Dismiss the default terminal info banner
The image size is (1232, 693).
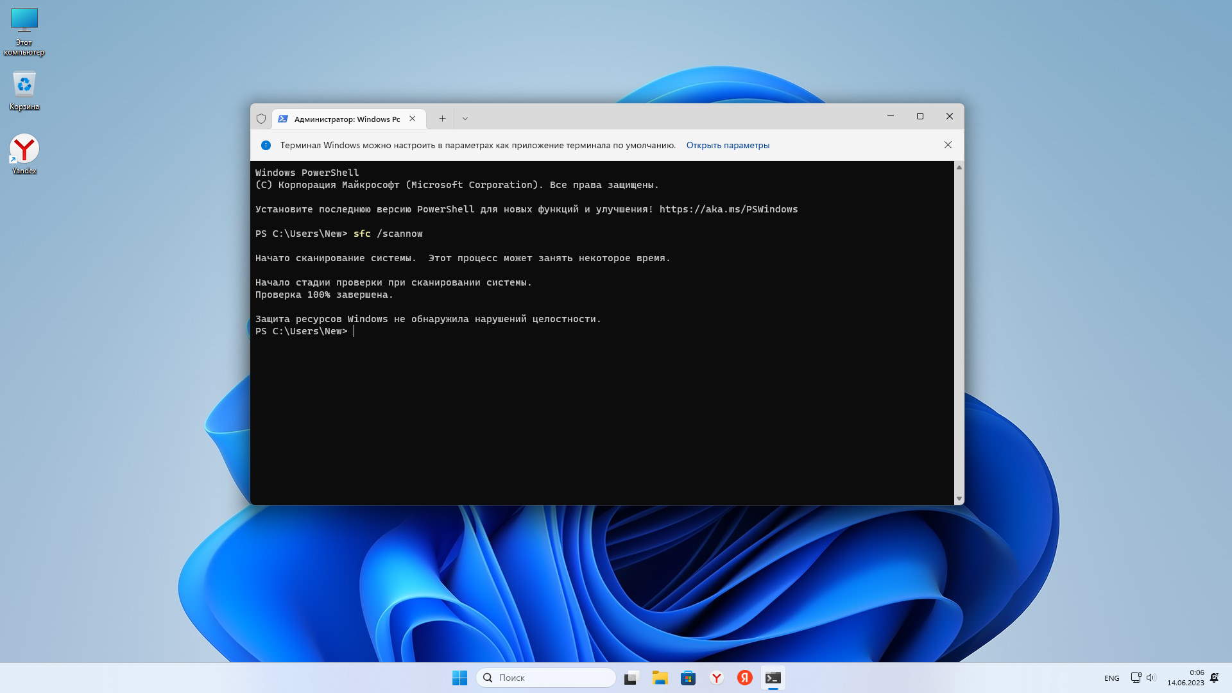click(x=948, y=145)
